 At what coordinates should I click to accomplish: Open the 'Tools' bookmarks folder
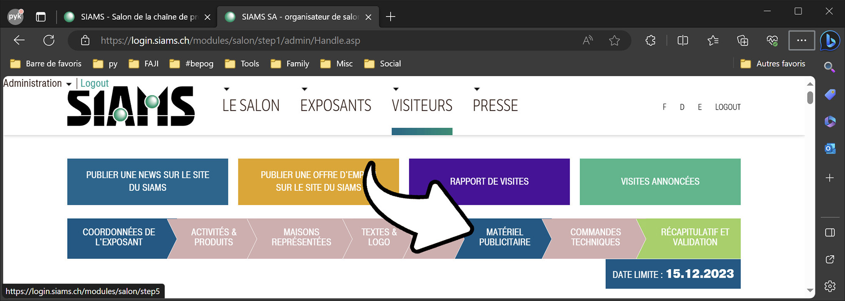pos(242,64)
